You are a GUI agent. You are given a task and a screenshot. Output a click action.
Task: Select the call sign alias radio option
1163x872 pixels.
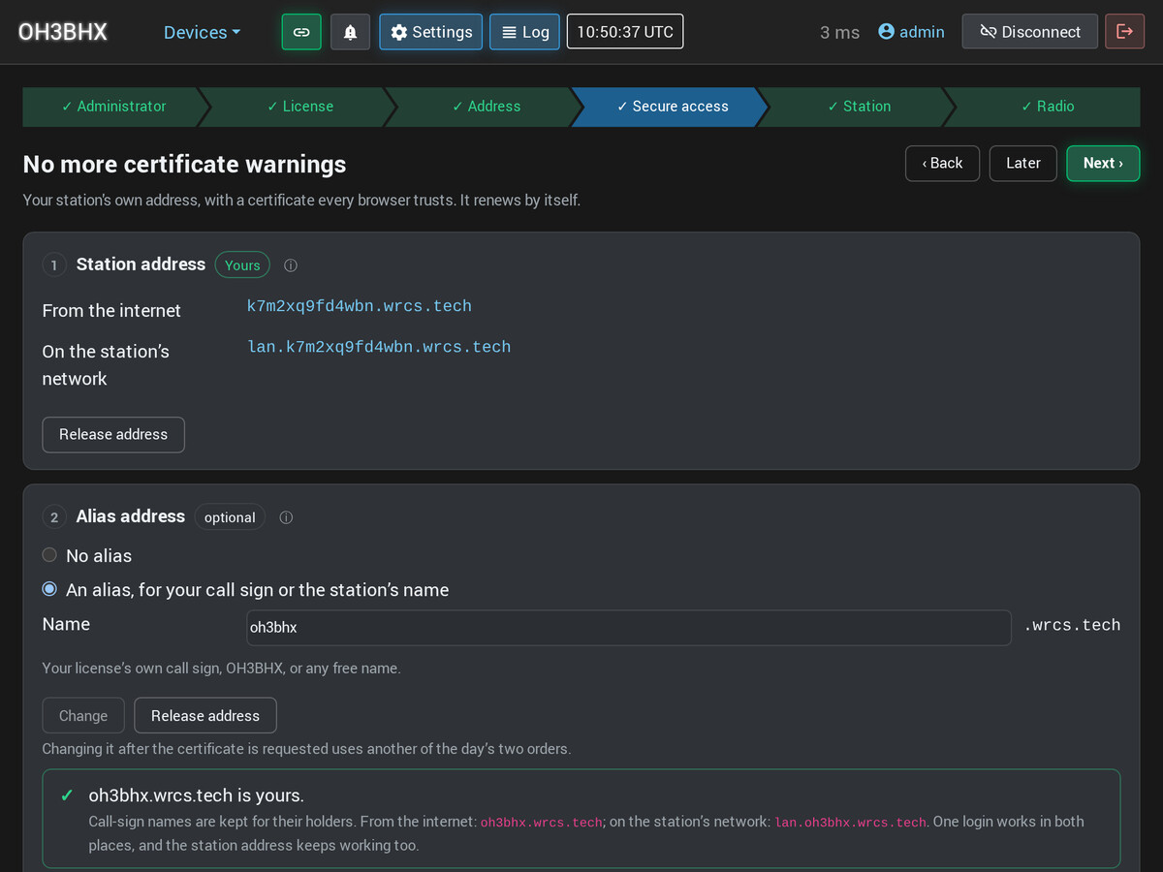pos(49,589)
